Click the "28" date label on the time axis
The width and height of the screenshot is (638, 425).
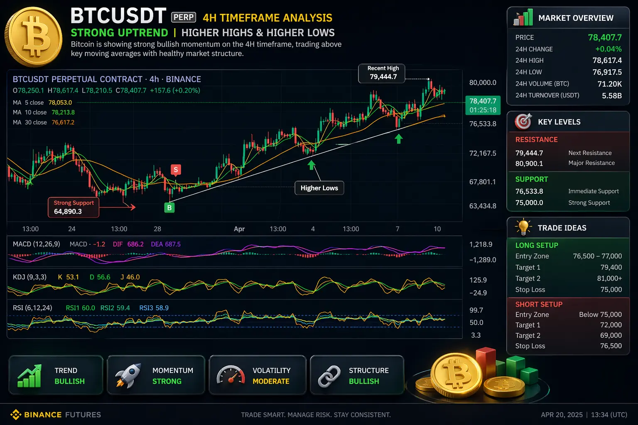[x=157, y=229]
